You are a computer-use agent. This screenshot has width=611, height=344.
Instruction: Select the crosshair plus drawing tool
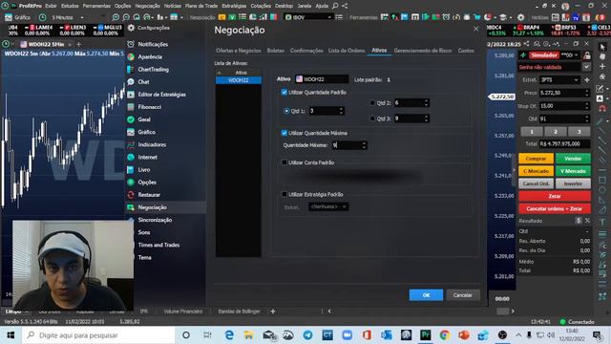click(602, 66)
